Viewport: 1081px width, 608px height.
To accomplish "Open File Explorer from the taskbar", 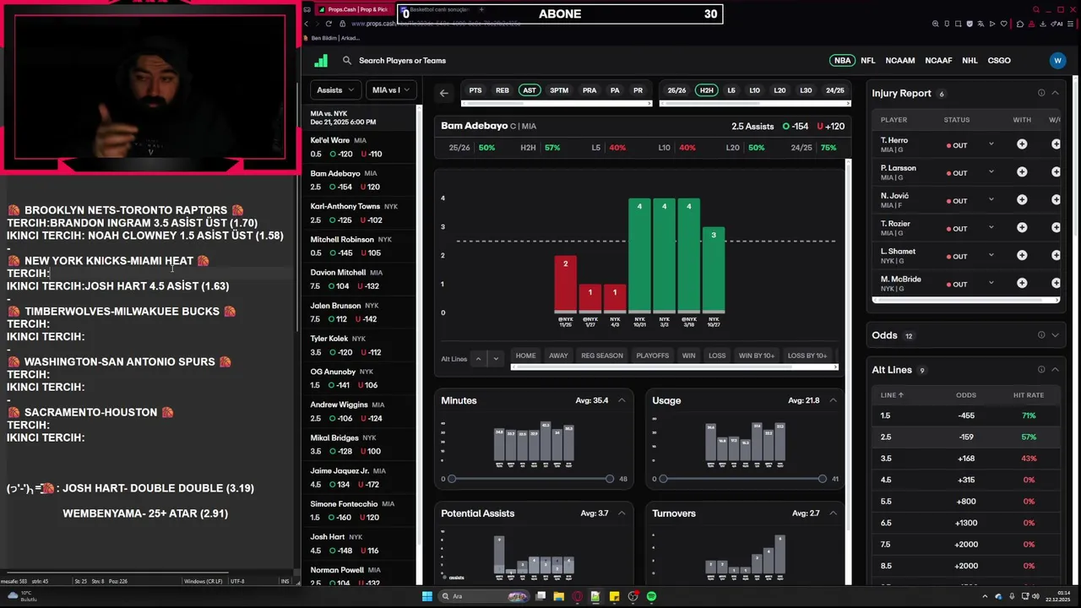I will tap(559, 596).
